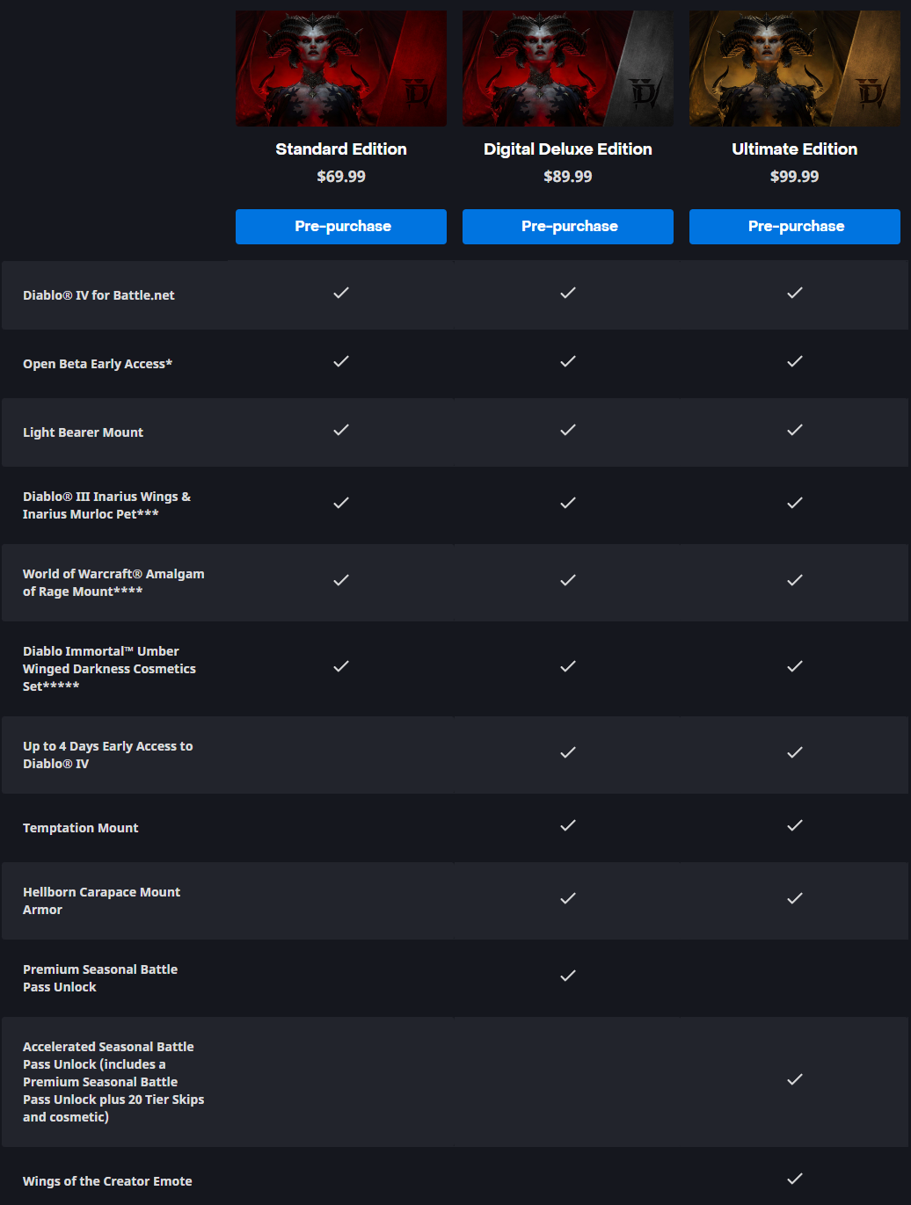911x1205 pixels.
Task: Click the Digital Deluxe Edition title
Action: [x=568, y=149]
